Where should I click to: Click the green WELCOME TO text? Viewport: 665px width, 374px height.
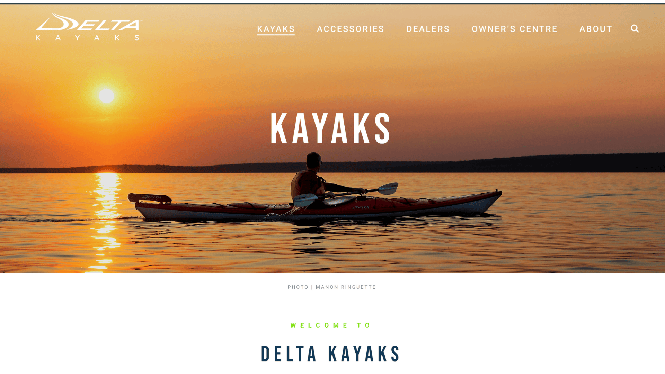331,325
